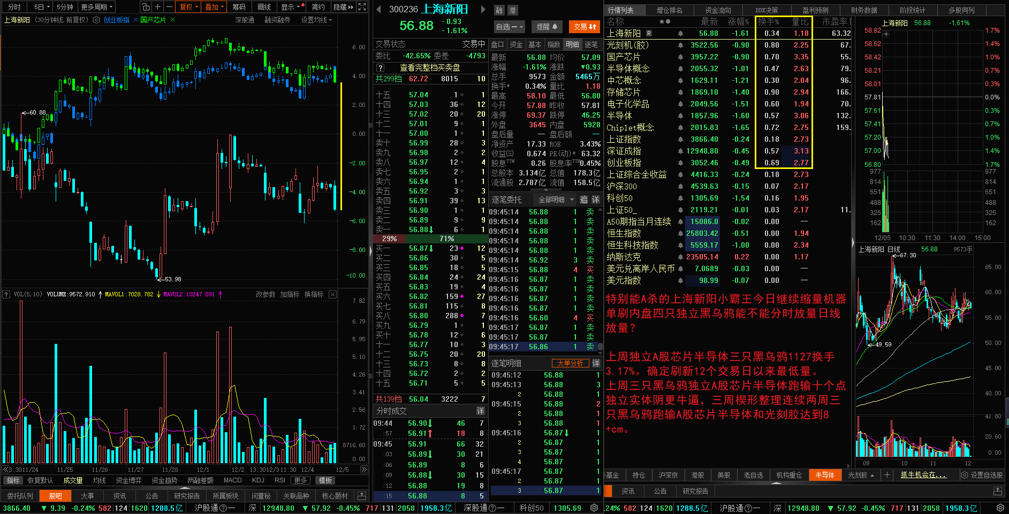This screenshot has height=514, width=1009.
Task: Activate 画线 drawing tools
Action: click(x=264, y=7)
